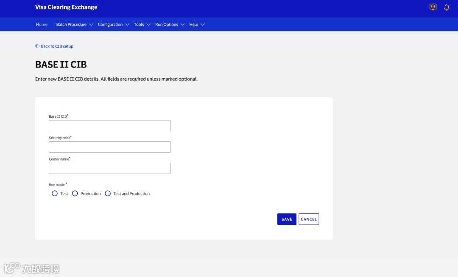Open the notifications bell
Image resolution: width=458 pixels, height=277 pixels.
coord(447,7)
